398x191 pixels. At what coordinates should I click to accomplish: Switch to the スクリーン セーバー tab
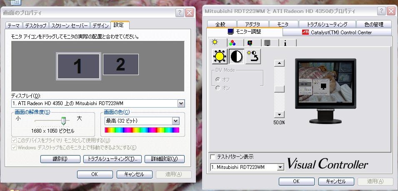[70, 26]
